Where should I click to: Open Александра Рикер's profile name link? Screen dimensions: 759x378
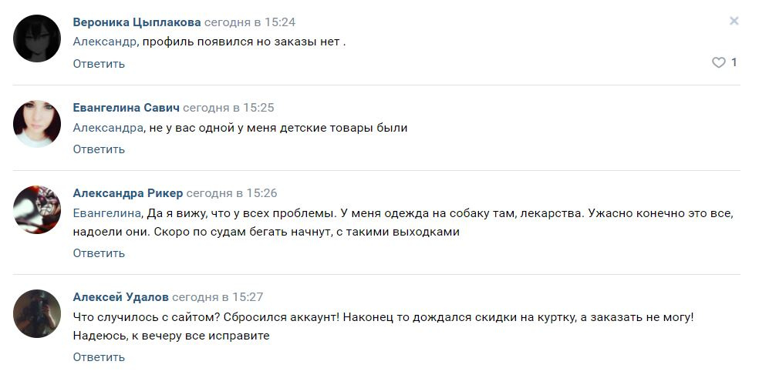127,193
